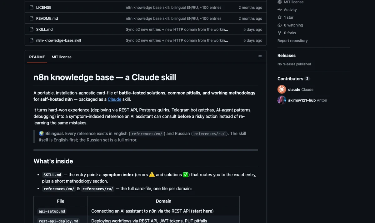375x223 pixels.
Task: Click the claude contributor avatar
Action: [x=282, y=90]
